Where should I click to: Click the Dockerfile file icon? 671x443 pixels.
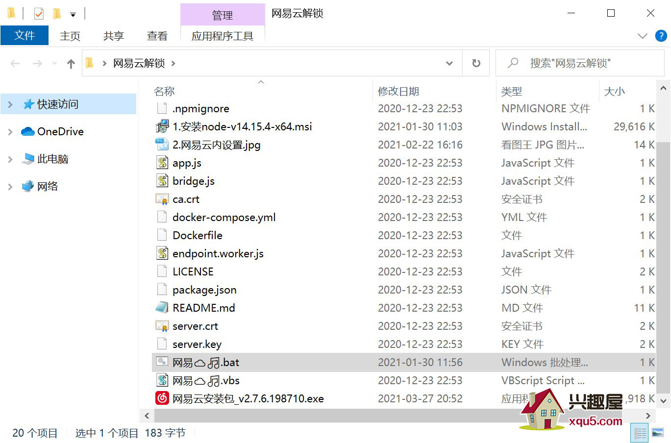pyautogui.click(x=162, y=235)
